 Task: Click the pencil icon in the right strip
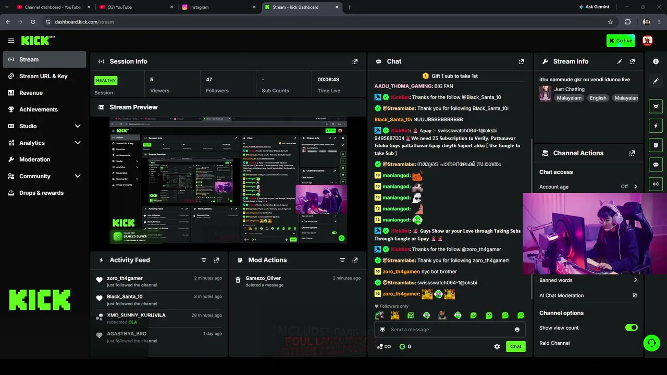(656, 81)
